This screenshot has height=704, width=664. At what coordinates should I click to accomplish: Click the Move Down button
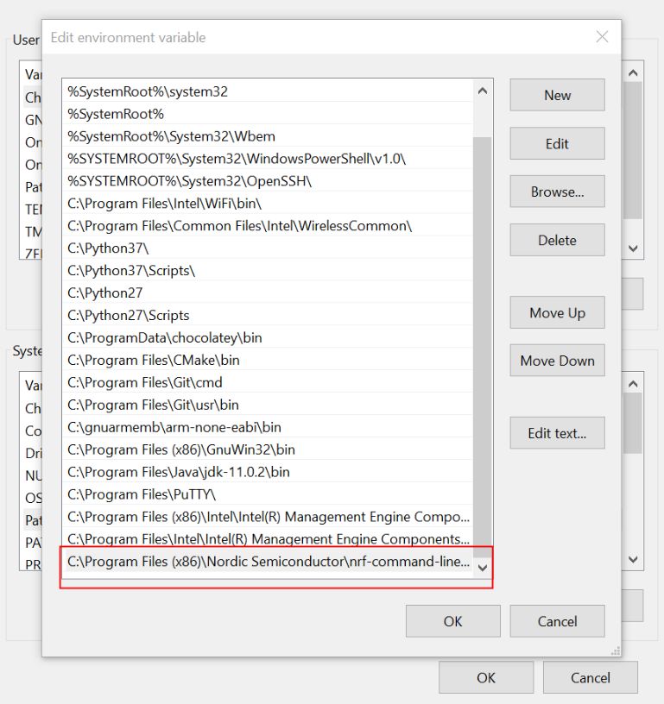557,361
